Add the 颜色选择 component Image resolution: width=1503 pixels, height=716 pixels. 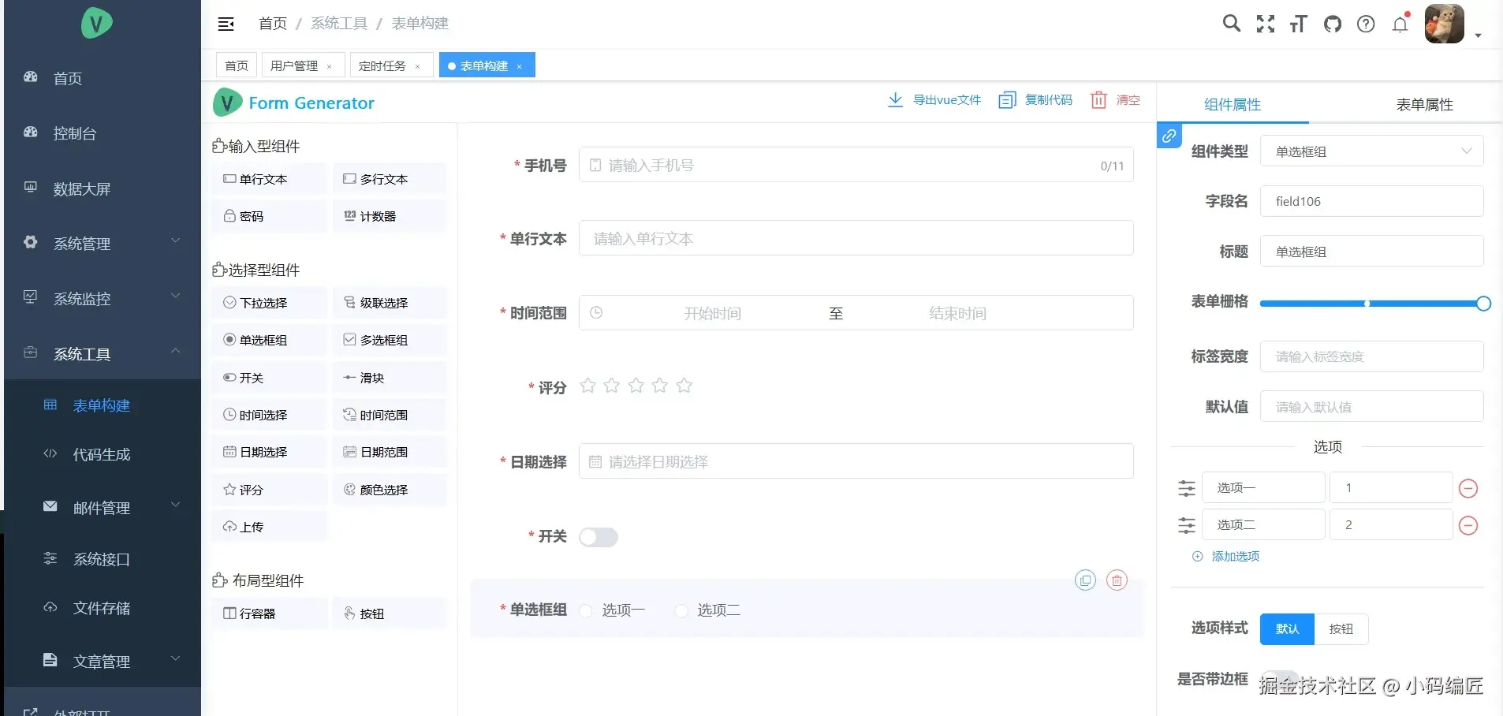point(390,490)
